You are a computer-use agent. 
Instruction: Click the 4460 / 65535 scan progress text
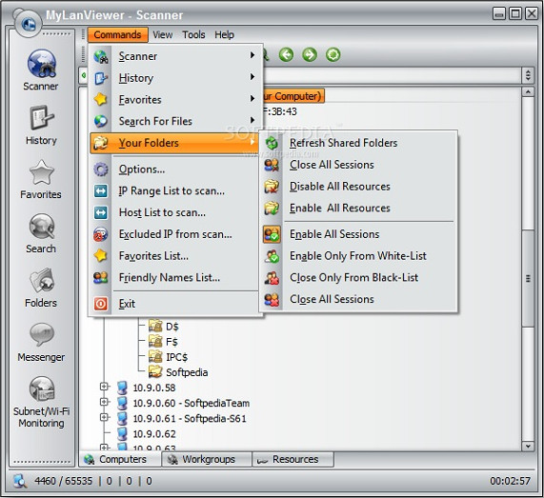click(64, 481)
